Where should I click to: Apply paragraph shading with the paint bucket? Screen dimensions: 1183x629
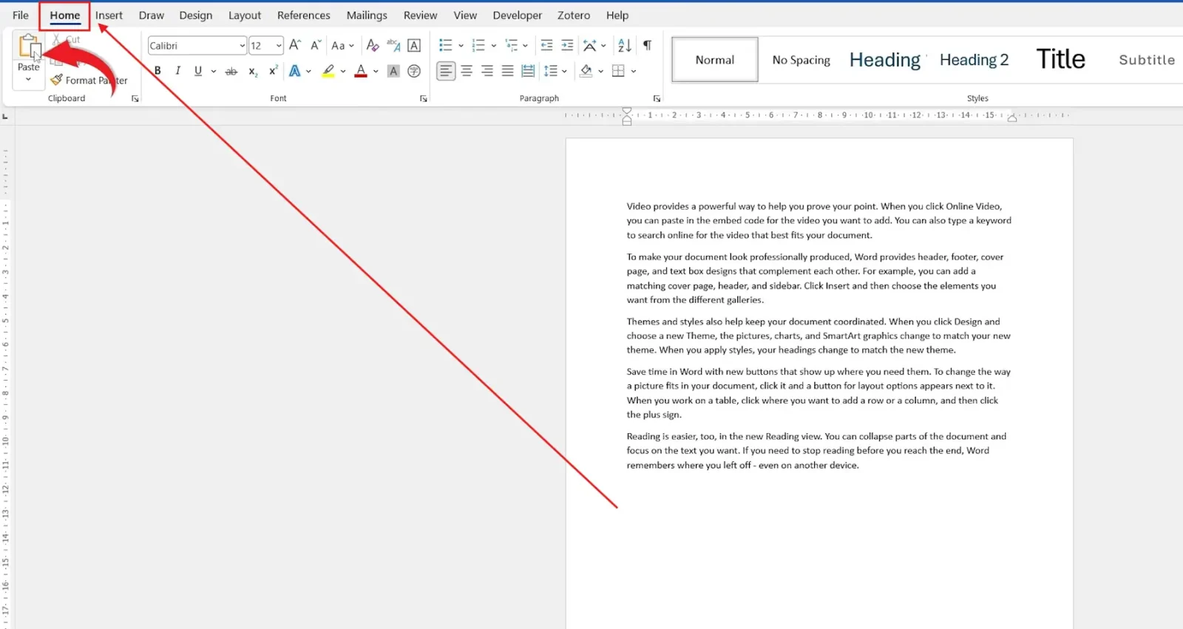click(586, 71)
